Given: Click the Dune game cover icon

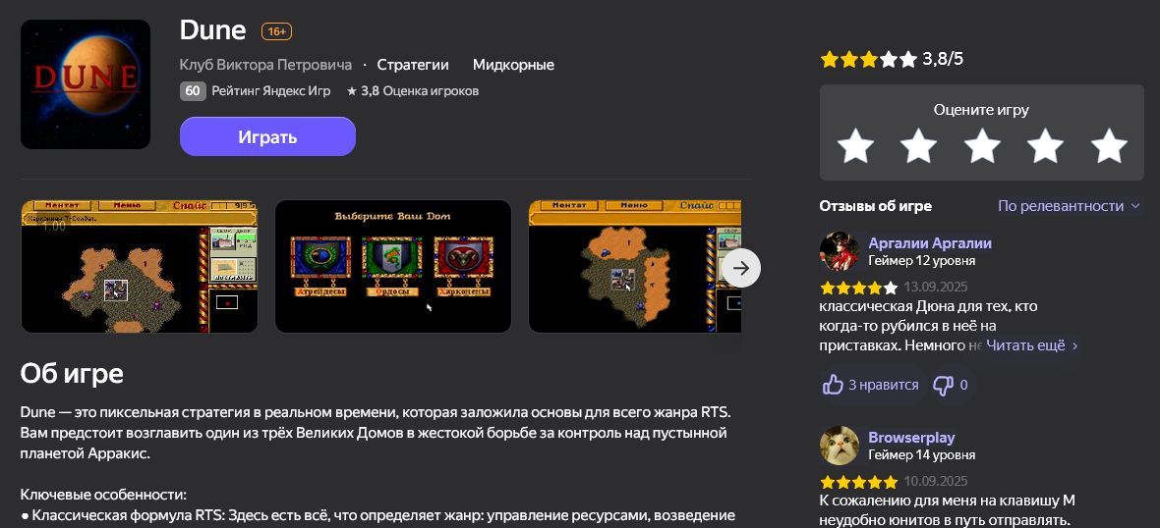Looking at the screenshot, I should 86,84.
